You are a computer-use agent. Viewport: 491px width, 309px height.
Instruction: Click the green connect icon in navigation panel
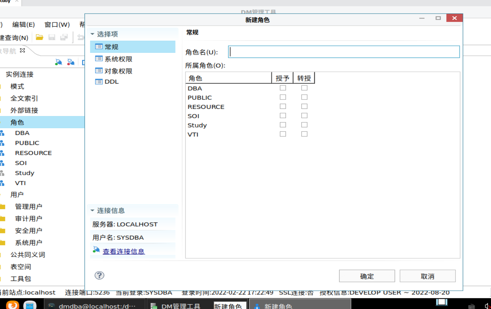coord(58,62)
